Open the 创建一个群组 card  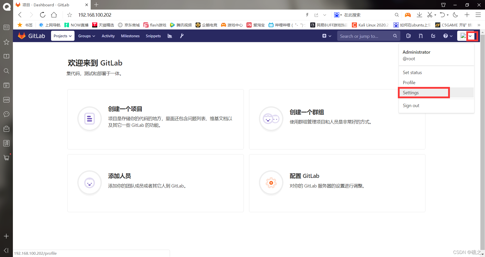click(337, 119)
